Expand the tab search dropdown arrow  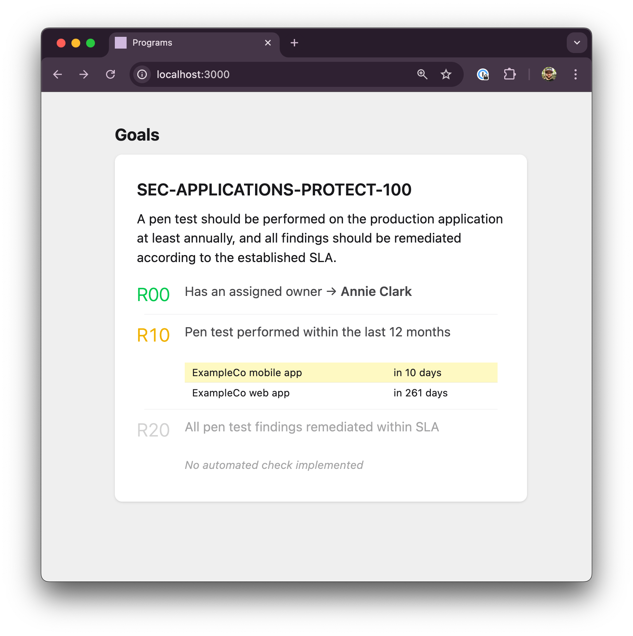577,43
